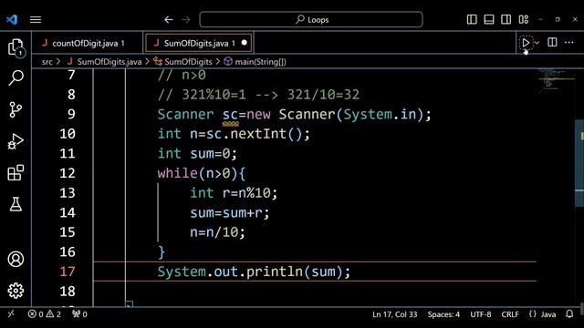This screenshot has width=584, height=328.
Task: Change the Spaces: 4 indentation setting
Action: (443, 314)
